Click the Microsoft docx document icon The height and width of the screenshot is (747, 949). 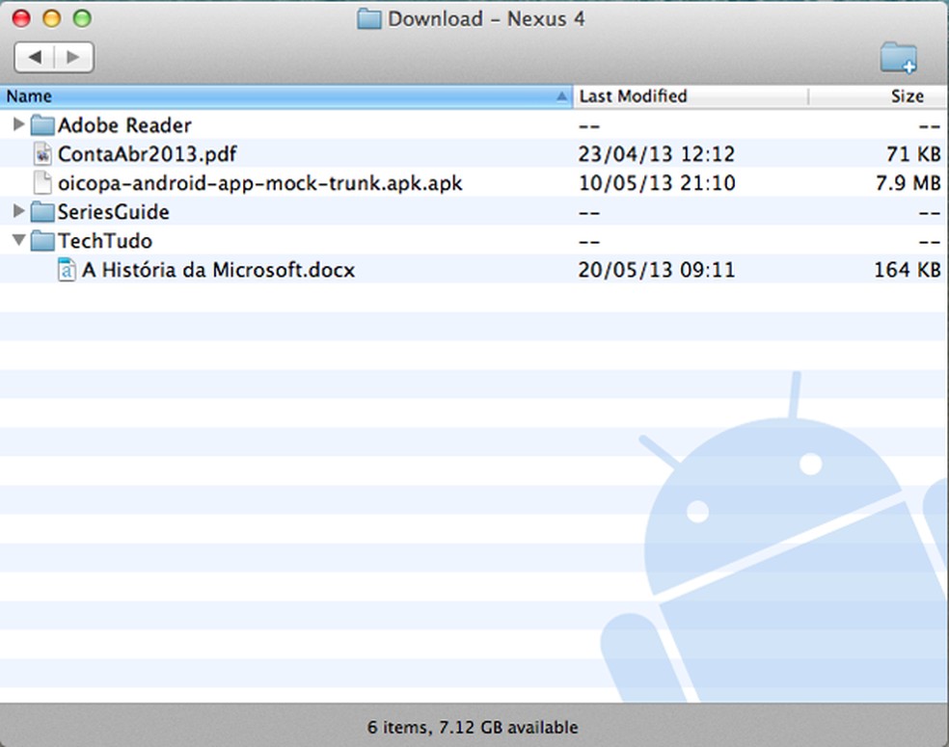[x=67, y=270]
